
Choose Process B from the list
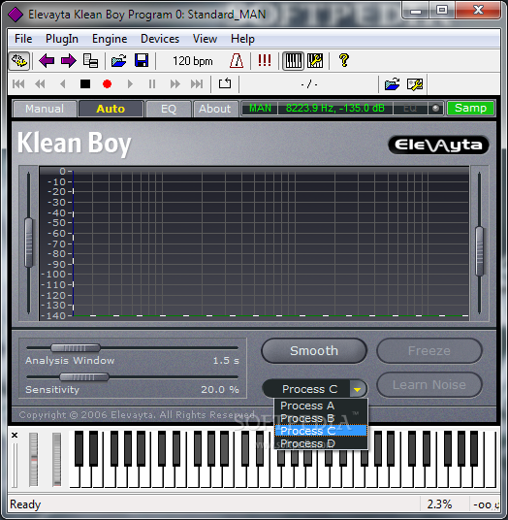321,418
